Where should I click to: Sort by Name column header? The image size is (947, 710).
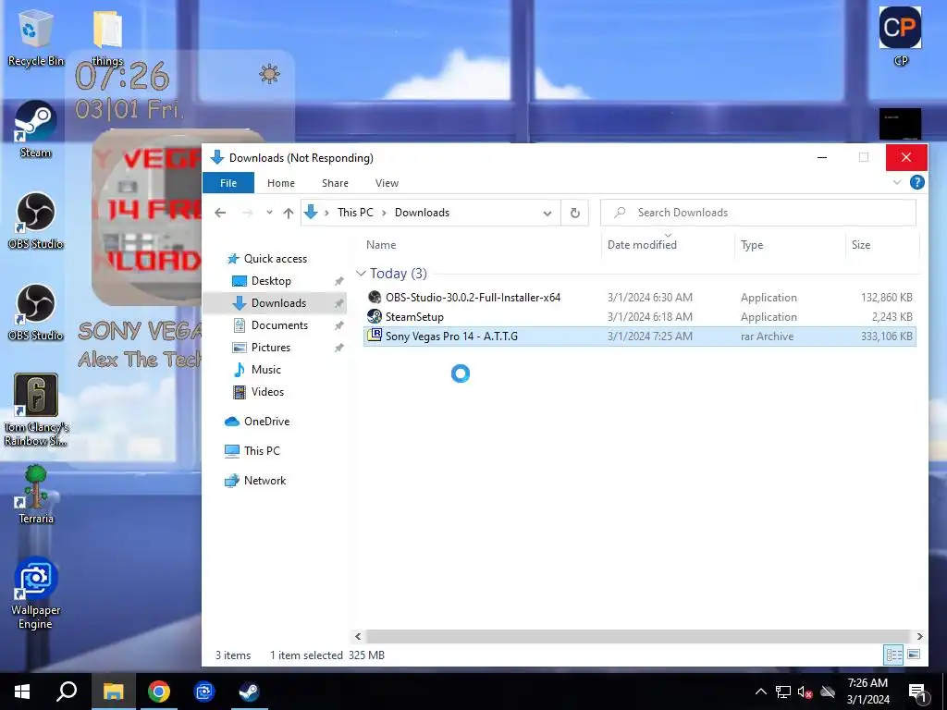pos(481,244)
